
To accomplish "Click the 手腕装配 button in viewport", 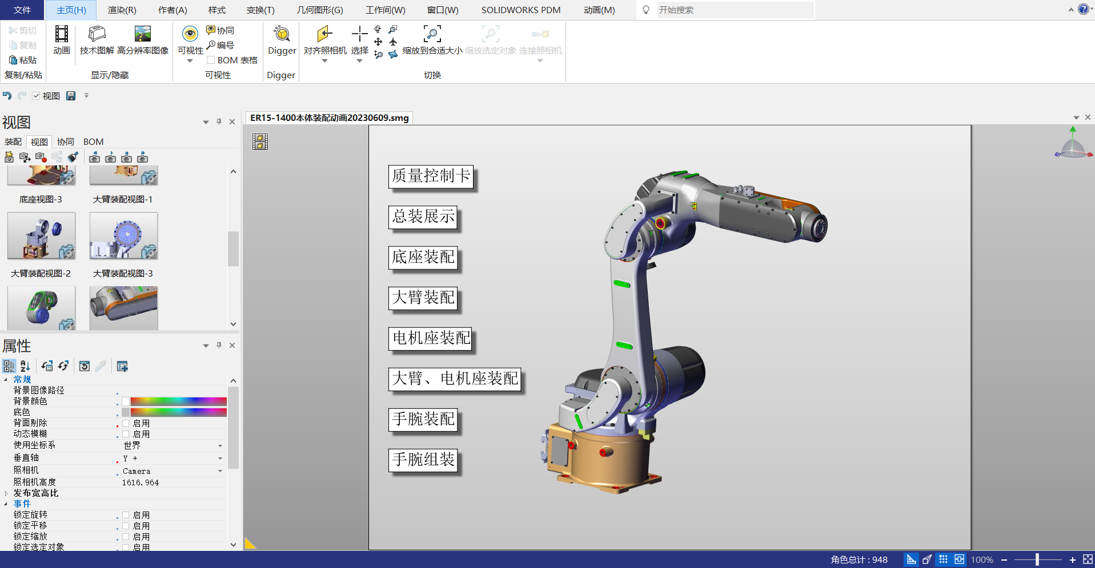I will click(x=423, y=419).
